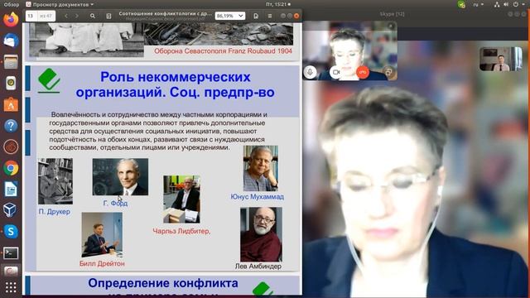Click the Skype [12] window title
The height and width of the screenshot is (298, 530).
click(392, 14)
